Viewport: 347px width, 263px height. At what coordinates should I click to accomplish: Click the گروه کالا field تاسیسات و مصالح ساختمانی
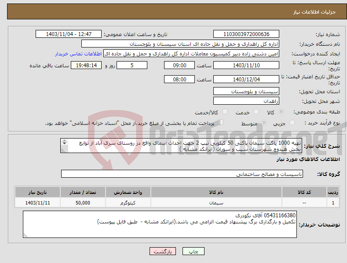(182, 174)
